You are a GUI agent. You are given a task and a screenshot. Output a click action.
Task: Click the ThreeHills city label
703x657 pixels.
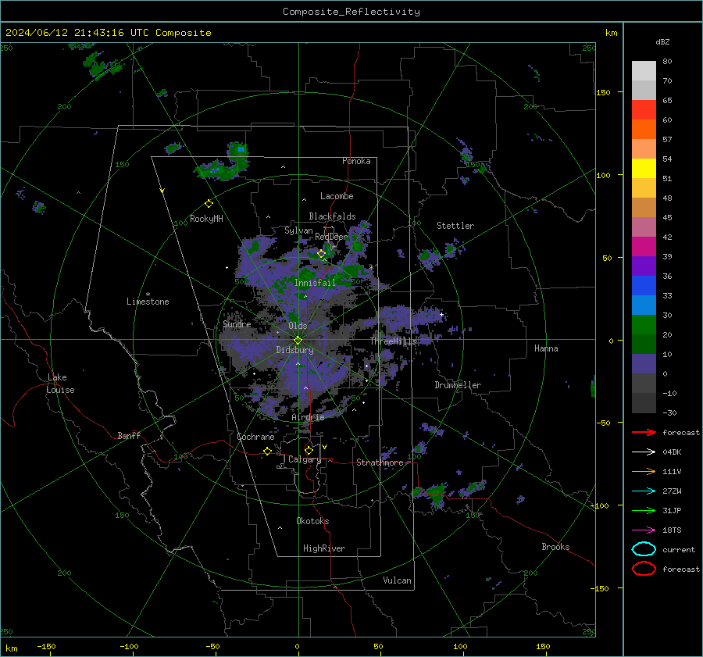tap(394, 341)
